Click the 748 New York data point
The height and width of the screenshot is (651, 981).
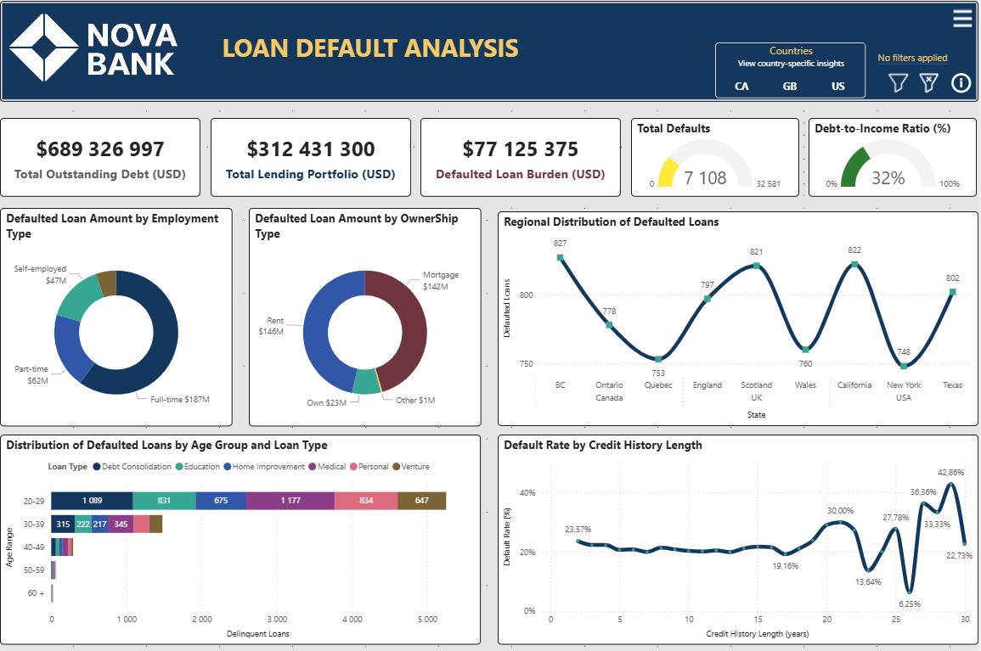[904, 366]
